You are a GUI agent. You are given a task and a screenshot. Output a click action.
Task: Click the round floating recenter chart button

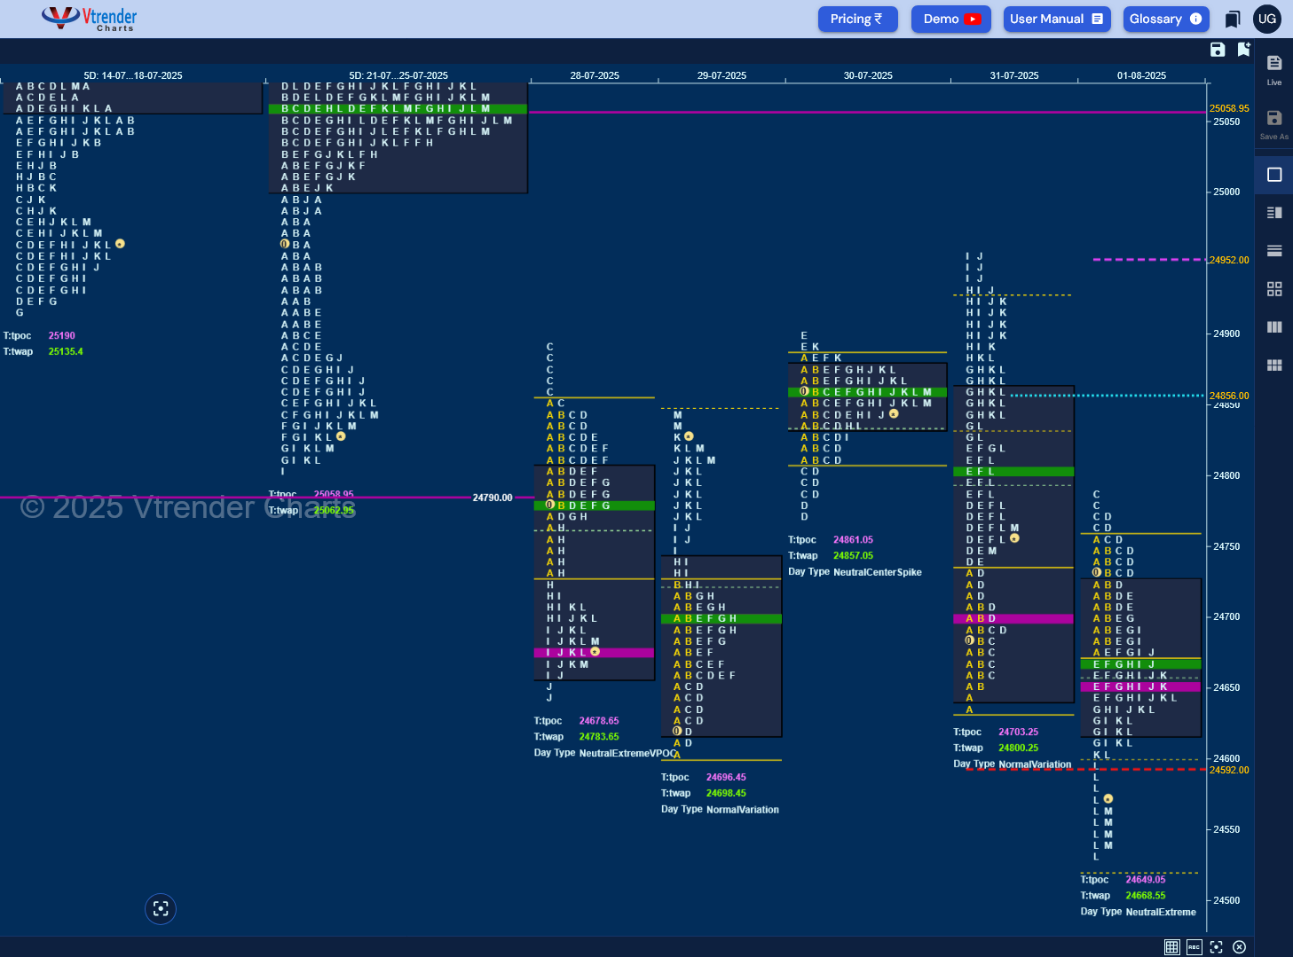[161, 908]
